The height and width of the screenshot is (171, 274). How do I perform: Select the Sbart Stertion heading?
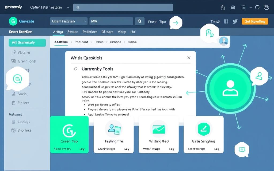21,32
